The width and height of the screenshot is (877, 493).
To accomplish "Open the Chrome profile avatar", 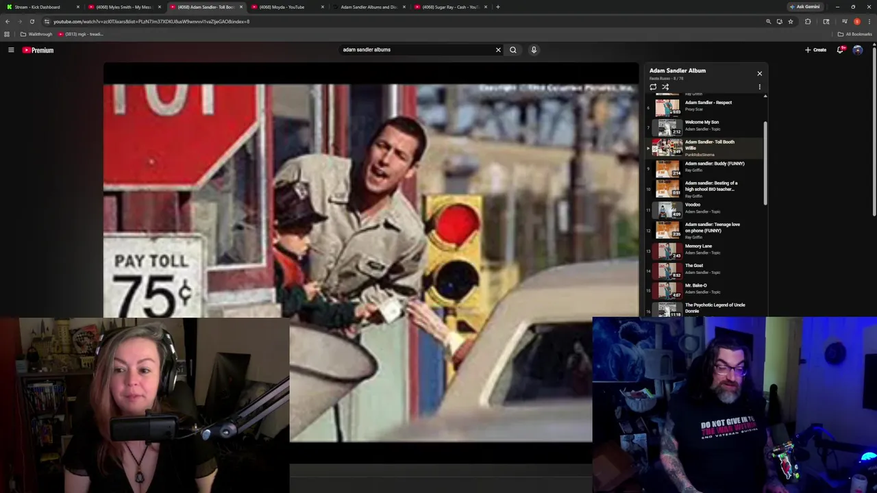I will click(856, 21).
